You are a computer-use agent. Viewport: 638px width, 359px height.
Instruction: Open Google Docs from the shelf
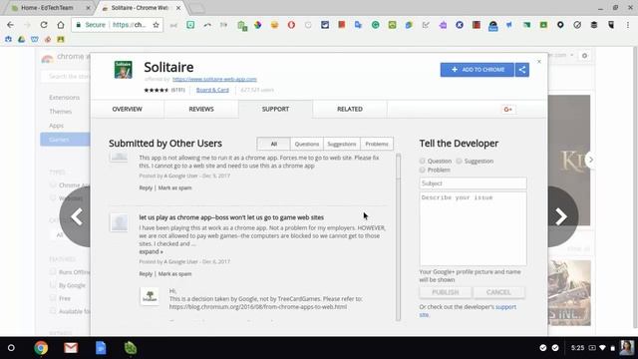[101, 348]
